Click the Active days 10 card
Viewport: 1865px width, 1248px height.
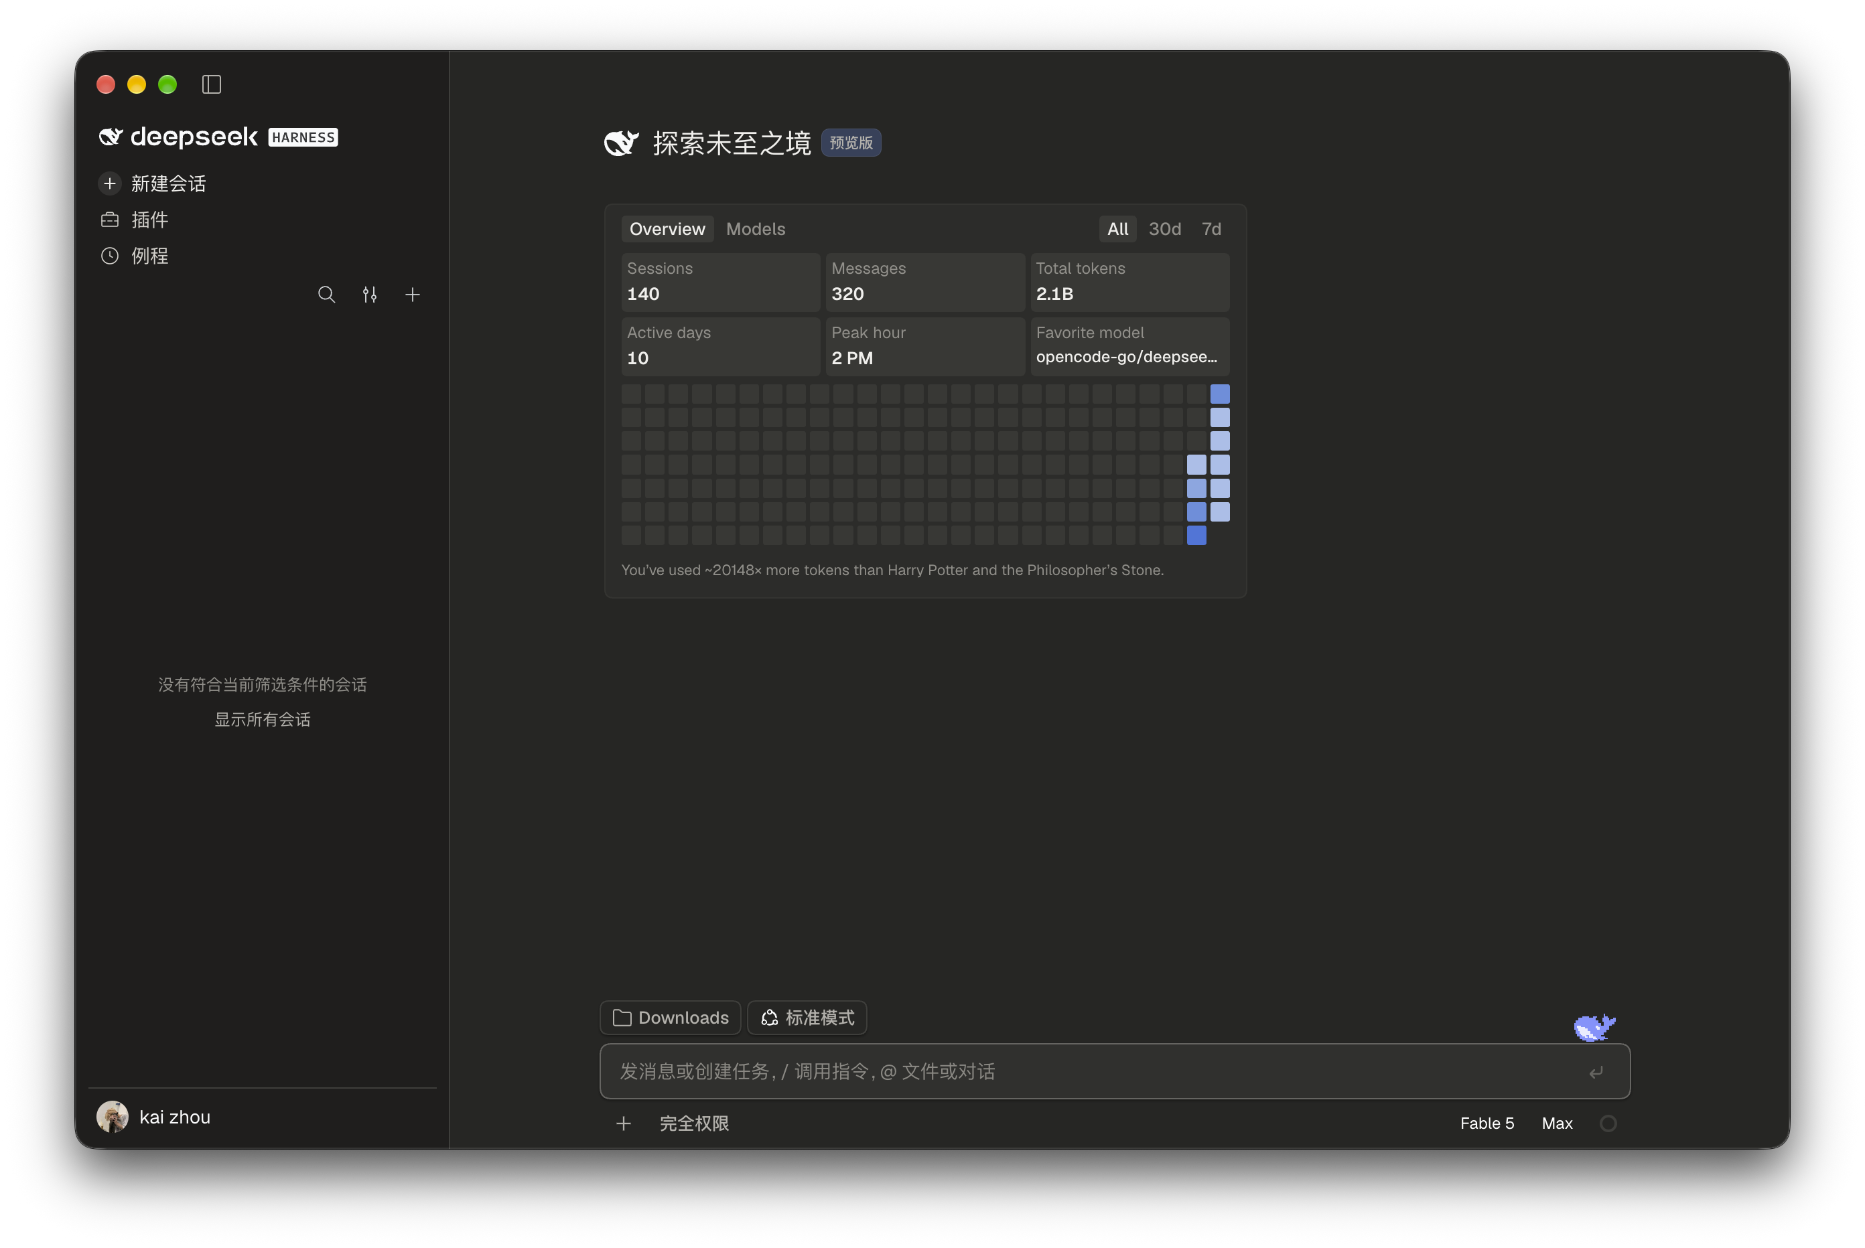pyautogui.click(x=721, y=346)
